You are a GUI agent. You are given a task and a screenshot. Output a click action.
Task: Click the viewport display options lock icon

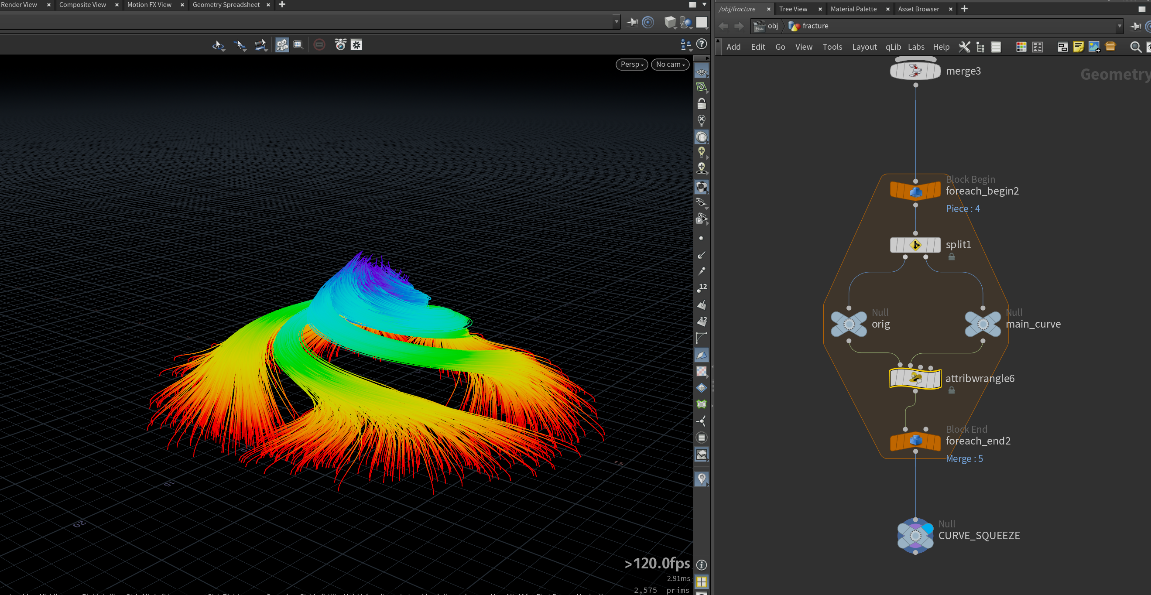[x=702, y=104]
